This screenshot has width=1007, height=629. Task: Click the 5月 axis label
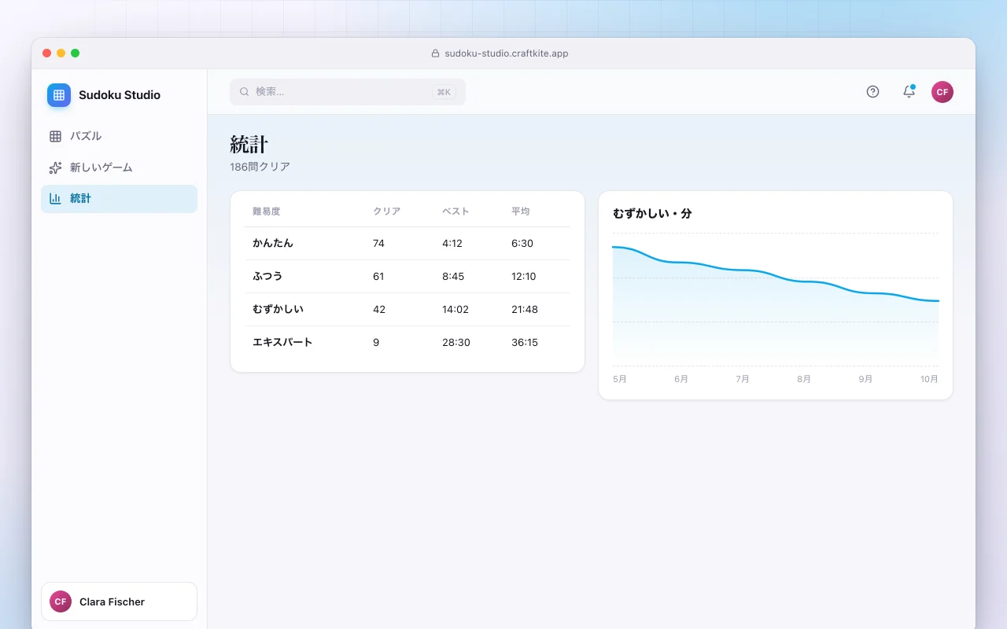click(620, 379)
